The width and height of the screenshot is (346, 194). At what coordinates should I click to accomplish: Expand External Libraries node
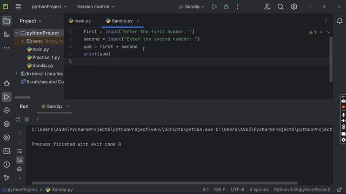[x=17, y=74]
